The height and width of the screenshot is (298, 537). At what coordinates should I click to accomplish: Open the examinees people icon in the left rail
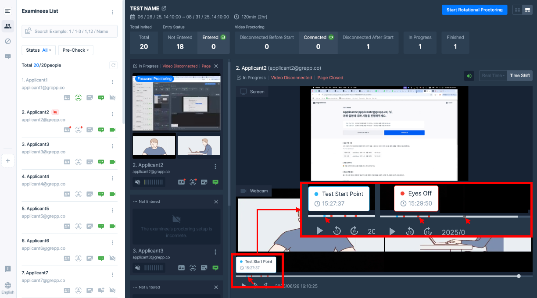click(x=8, y=26)
